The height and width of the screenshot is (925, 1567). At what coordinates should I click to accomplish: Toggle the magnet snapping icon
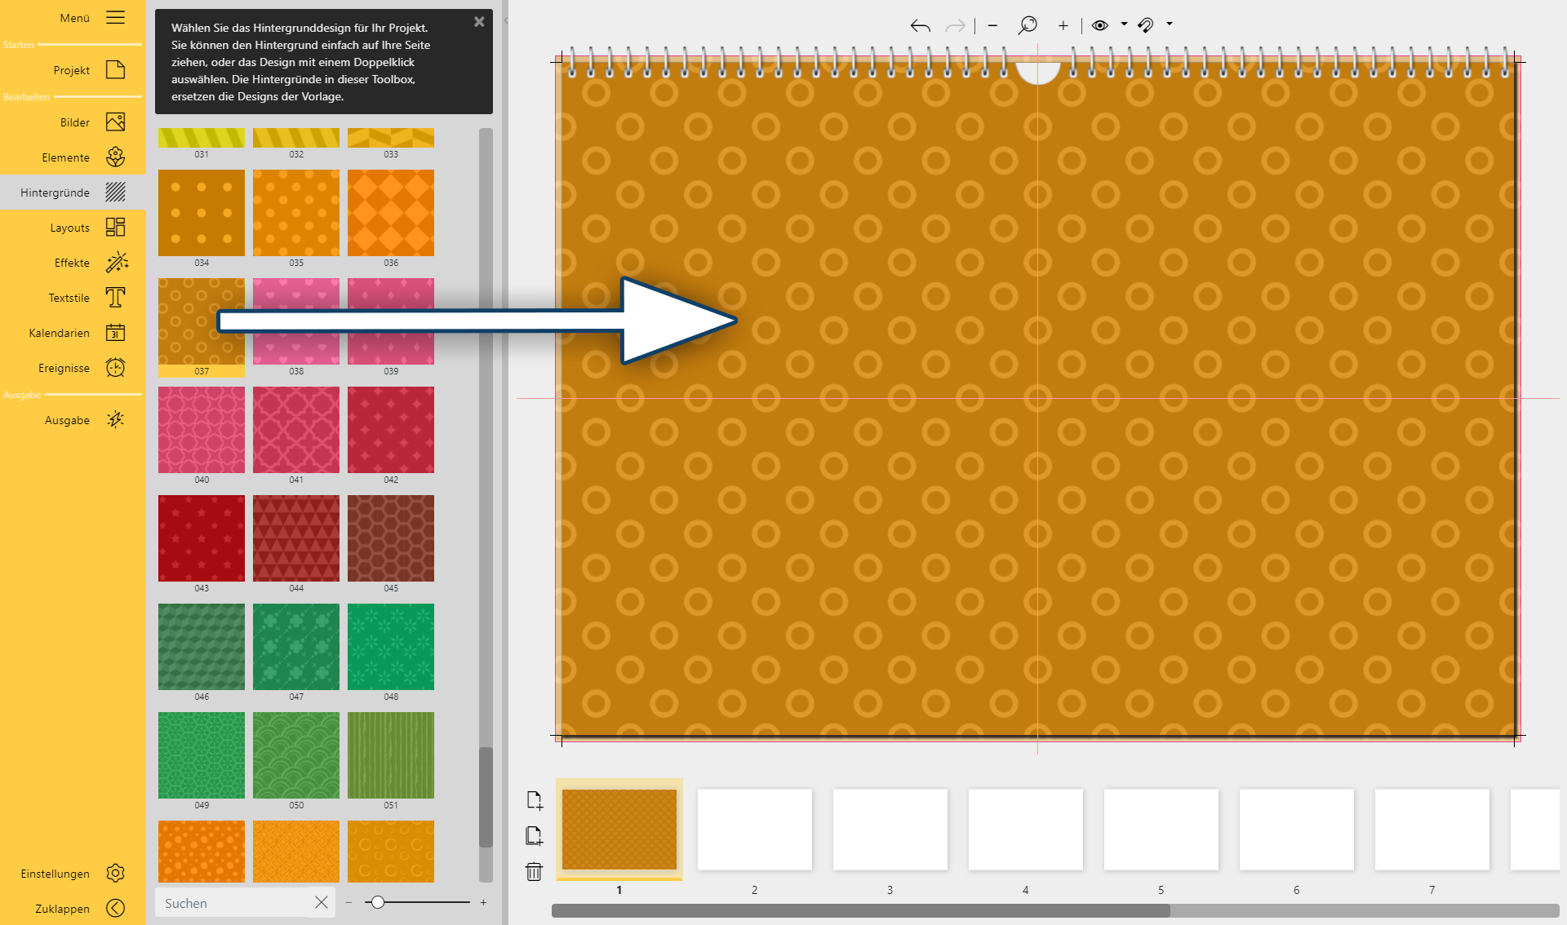coord(1146,25)
